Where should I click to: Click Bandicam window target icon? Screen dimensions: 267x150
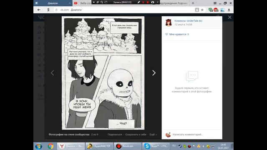tap(98, 2)
